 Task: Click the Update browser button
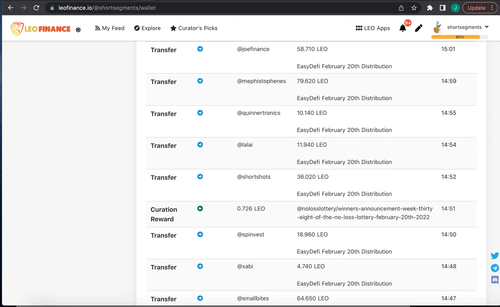[480, 8]
